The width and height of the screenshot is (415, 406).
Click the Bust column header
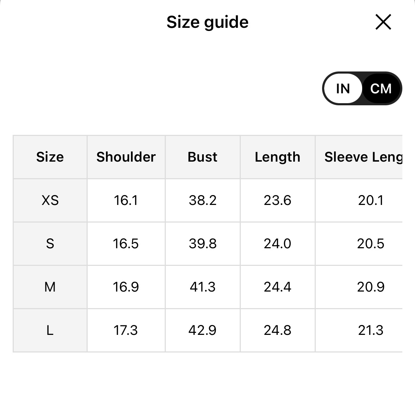point(202,157)
